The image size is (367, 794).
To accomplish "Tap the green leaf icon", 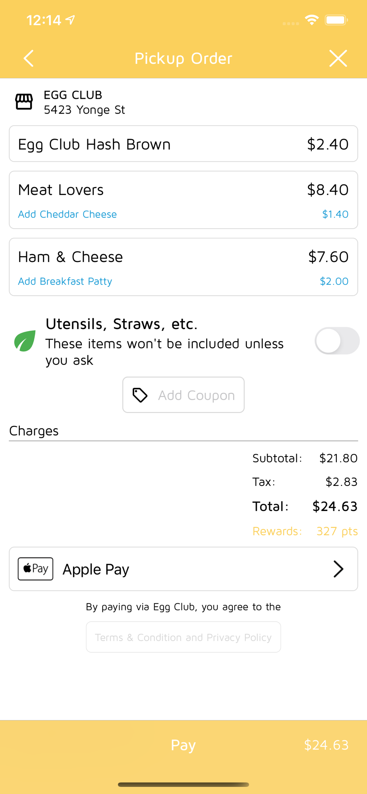I will tap(25, 341).
